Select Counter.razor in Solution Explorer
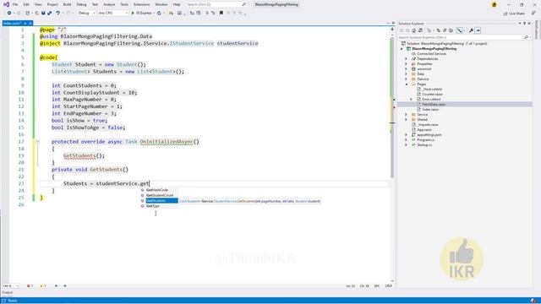541x304 pixels. [432, 94]
